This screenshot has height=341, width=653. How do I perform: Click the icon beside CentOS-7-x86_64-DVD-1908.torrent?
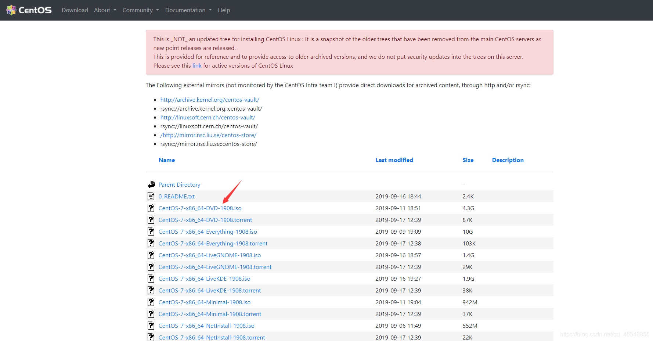click(x=151, y=220)
